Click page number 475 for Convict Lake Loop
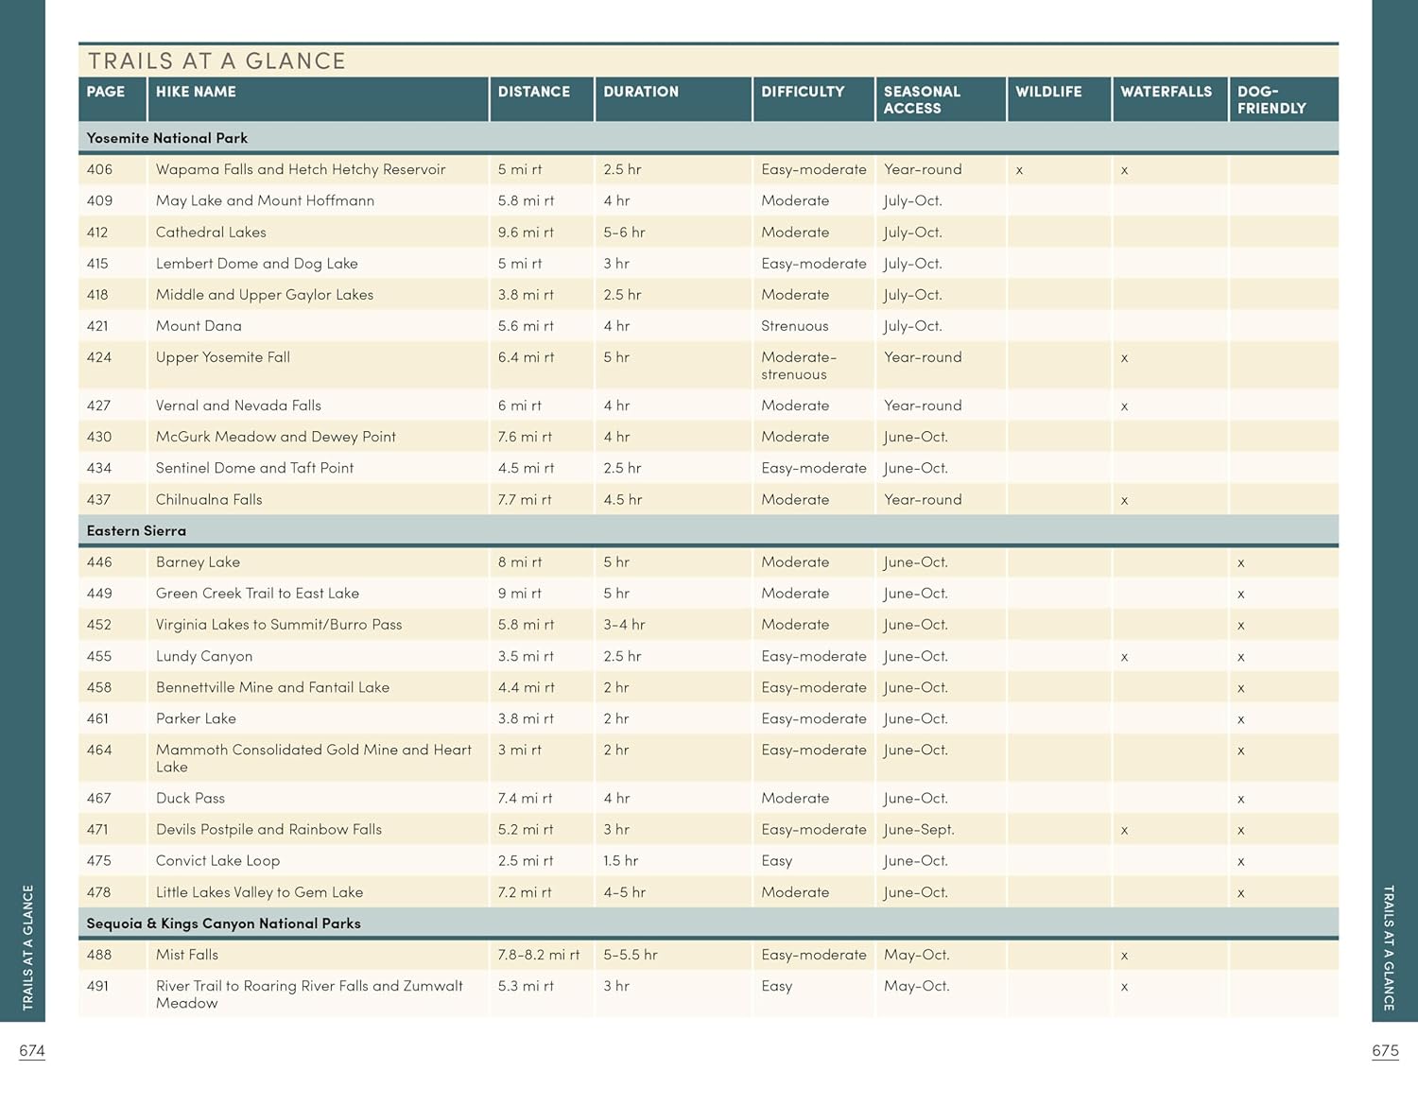 (x=99, y=861)
